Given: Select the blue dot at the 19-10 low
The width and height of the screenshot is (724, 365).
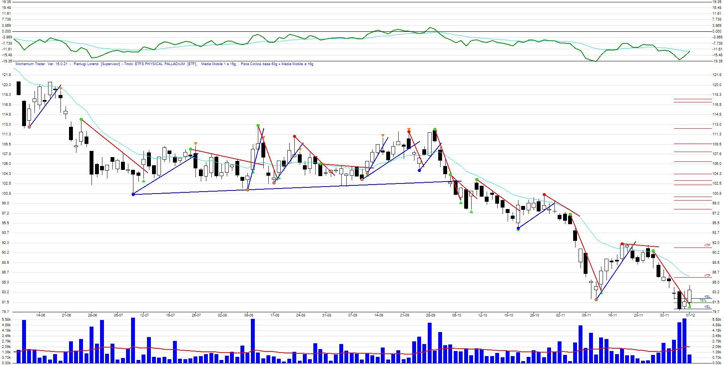Looking at the screenshot, I should pyautogui.click(x=518, y=228).
